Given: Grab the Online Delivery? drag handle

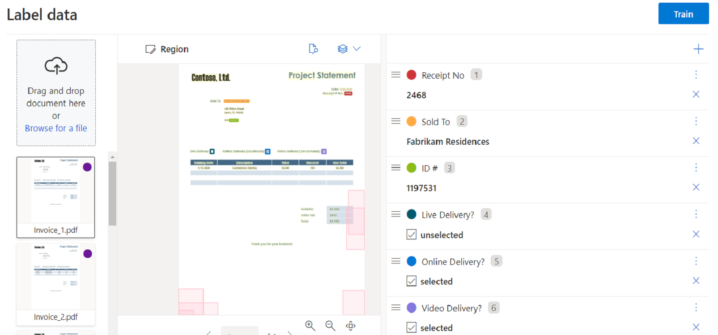Looking at the screenshot, I should pos(396,261).
